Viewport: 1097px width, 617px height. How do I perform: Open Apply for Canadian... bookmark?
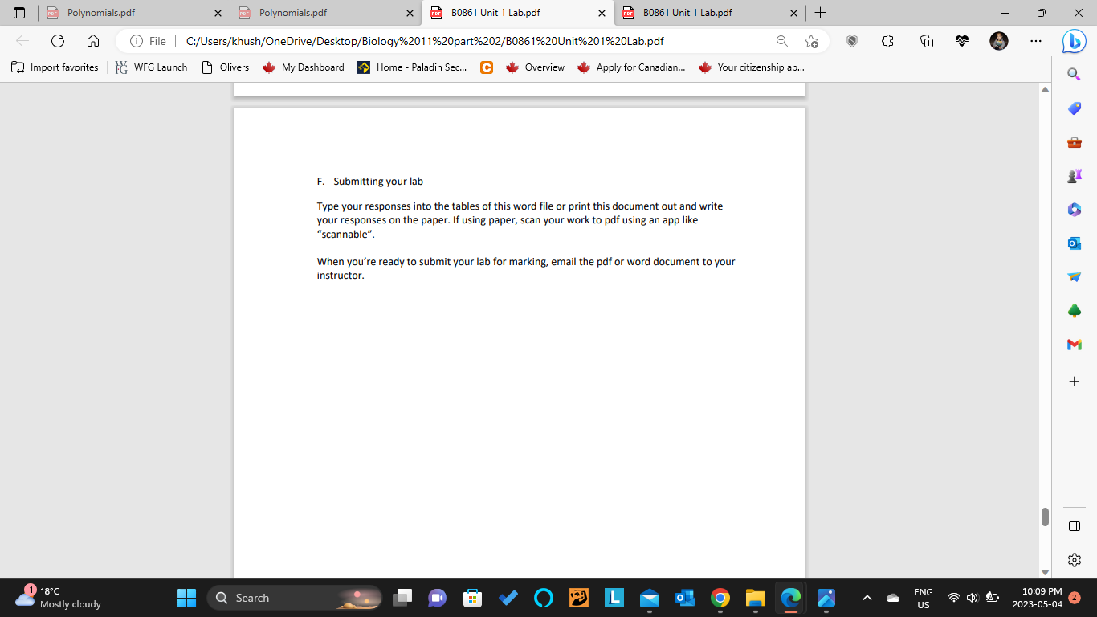pyautogui.click(x=631, y=67)
